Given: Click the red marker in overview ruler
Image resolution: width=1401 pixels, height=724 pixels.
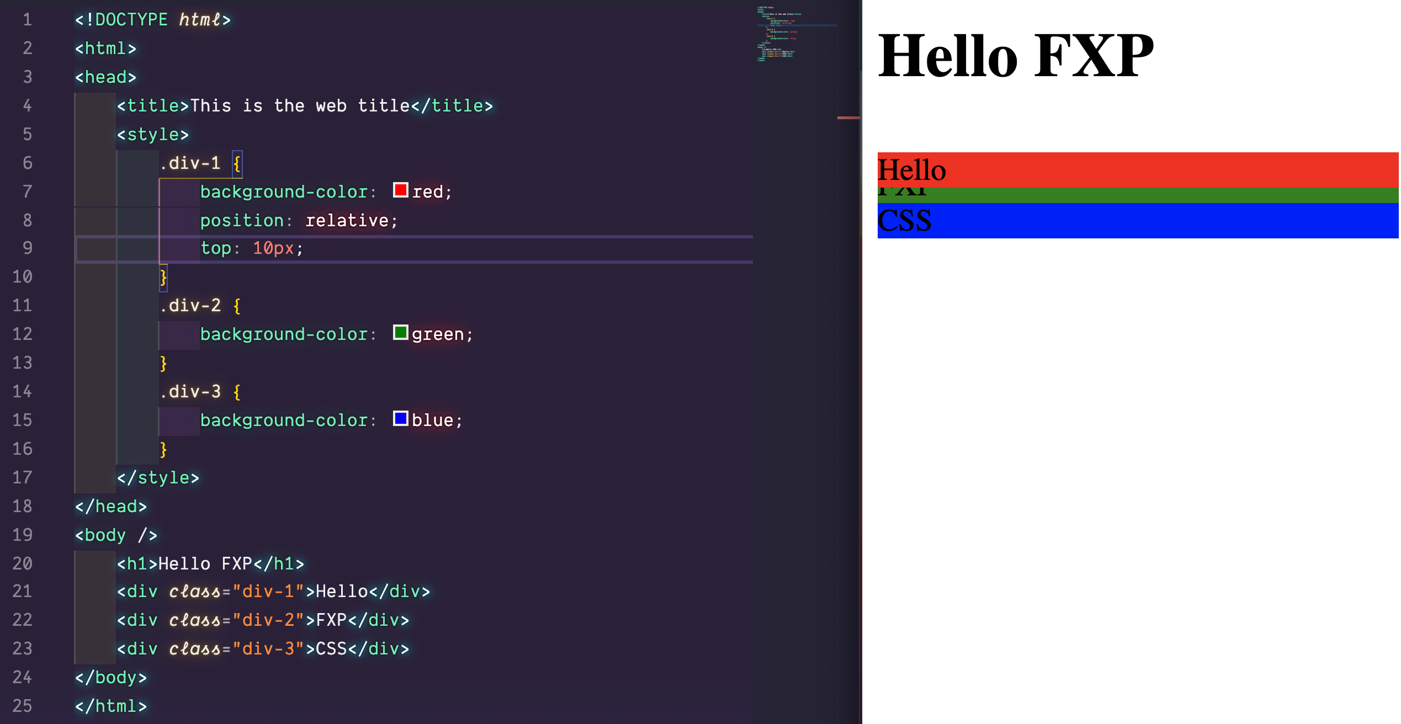Looking at the screenshot, I should coord(848,118).
